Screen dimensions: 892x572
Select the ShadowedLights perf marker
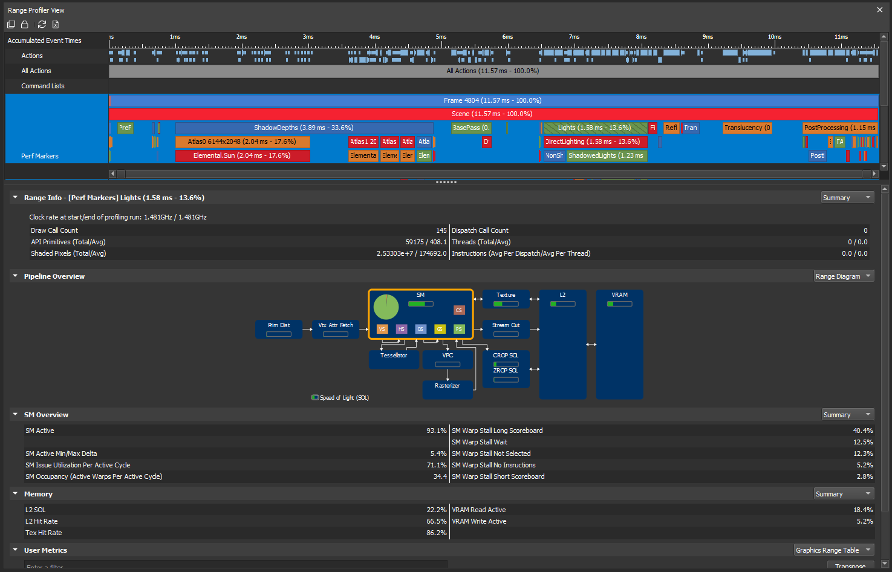[x=607, y=155]
